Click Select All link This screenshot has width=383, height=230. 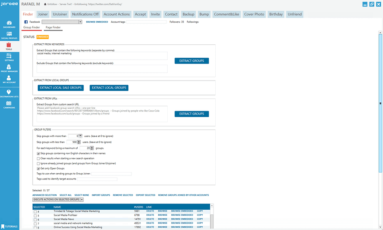click(65, 195)
